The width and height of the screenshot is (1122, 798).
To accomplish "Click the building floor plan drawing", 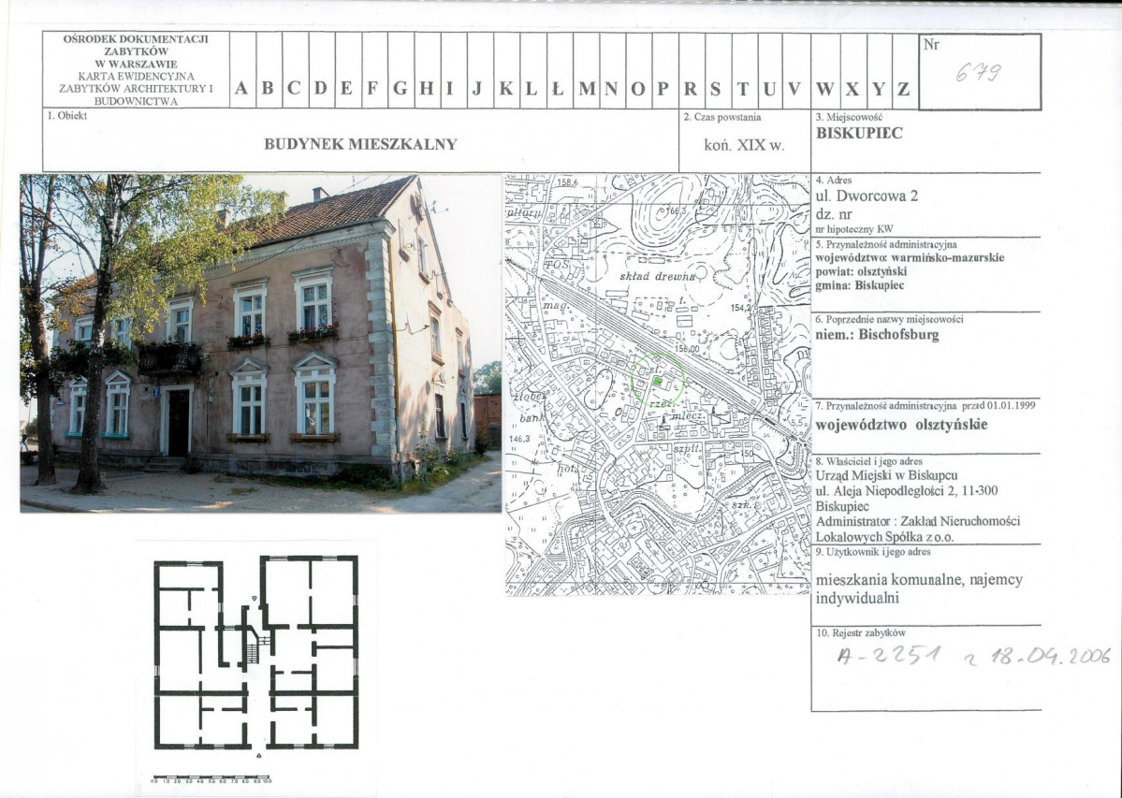I will [256, 652].
